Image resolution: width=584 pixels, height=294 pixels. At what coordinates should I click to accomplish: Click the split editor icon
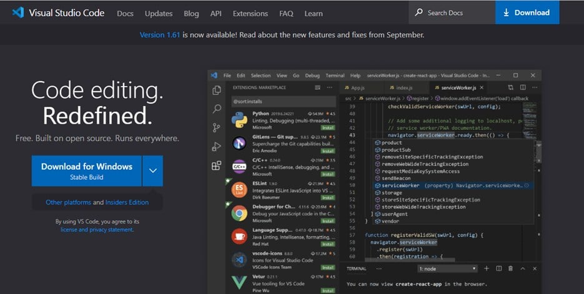(523, 87)
